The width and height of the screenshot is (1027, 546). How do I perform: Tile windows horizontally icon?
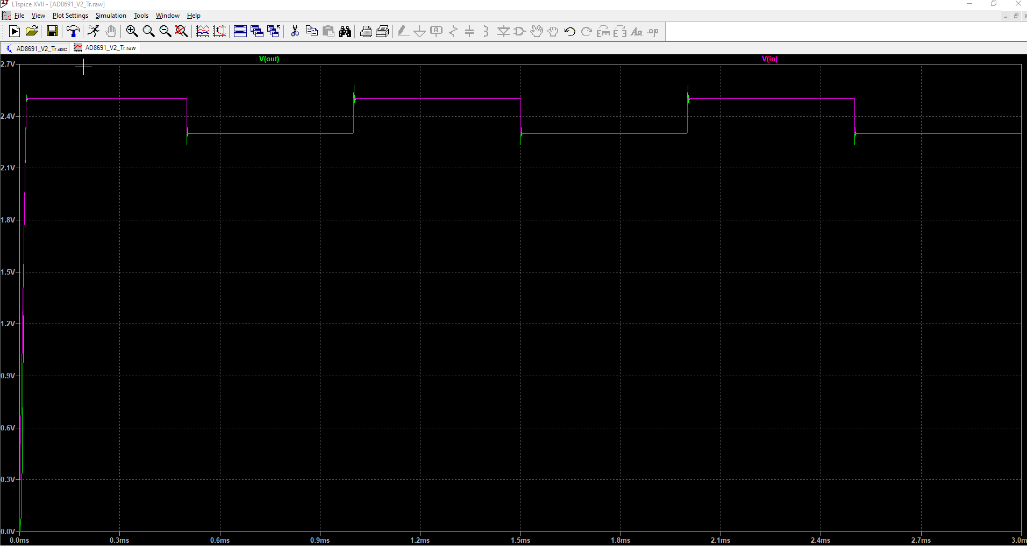[x=240, y=31]
